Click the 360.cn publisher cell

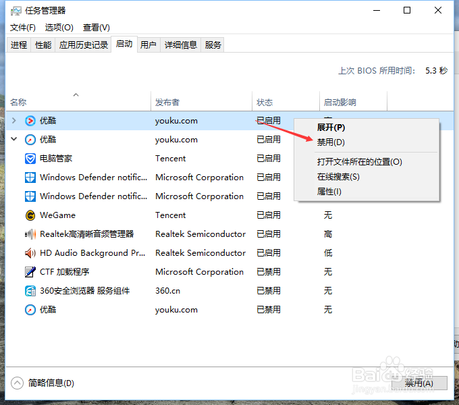pyautogui.click(x=167, y=291)
